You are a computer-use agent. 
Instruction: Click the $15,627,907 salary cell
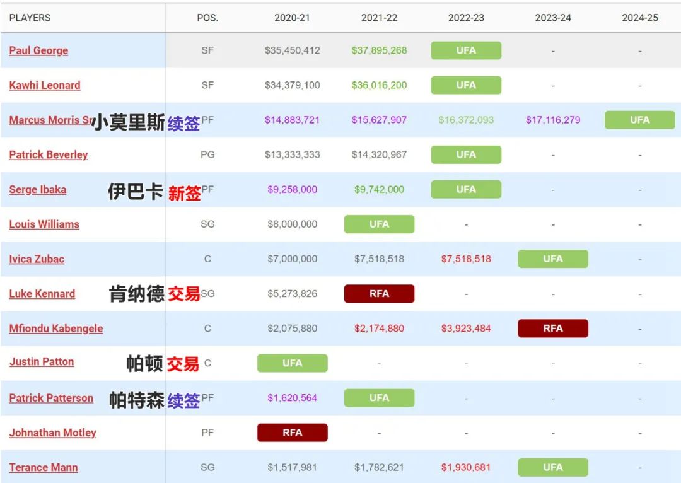click(x=379, y=120)
